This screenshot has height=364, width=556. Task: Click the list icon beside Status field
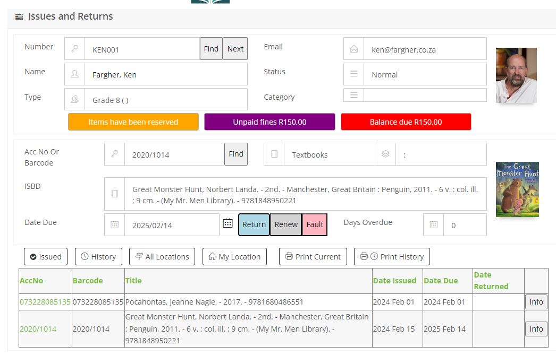pos(353,74)
